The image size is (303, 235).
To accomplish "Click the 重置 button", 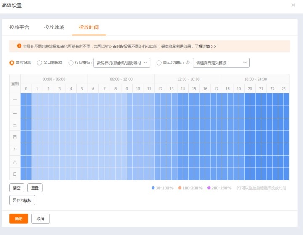I will click(35, 187).
